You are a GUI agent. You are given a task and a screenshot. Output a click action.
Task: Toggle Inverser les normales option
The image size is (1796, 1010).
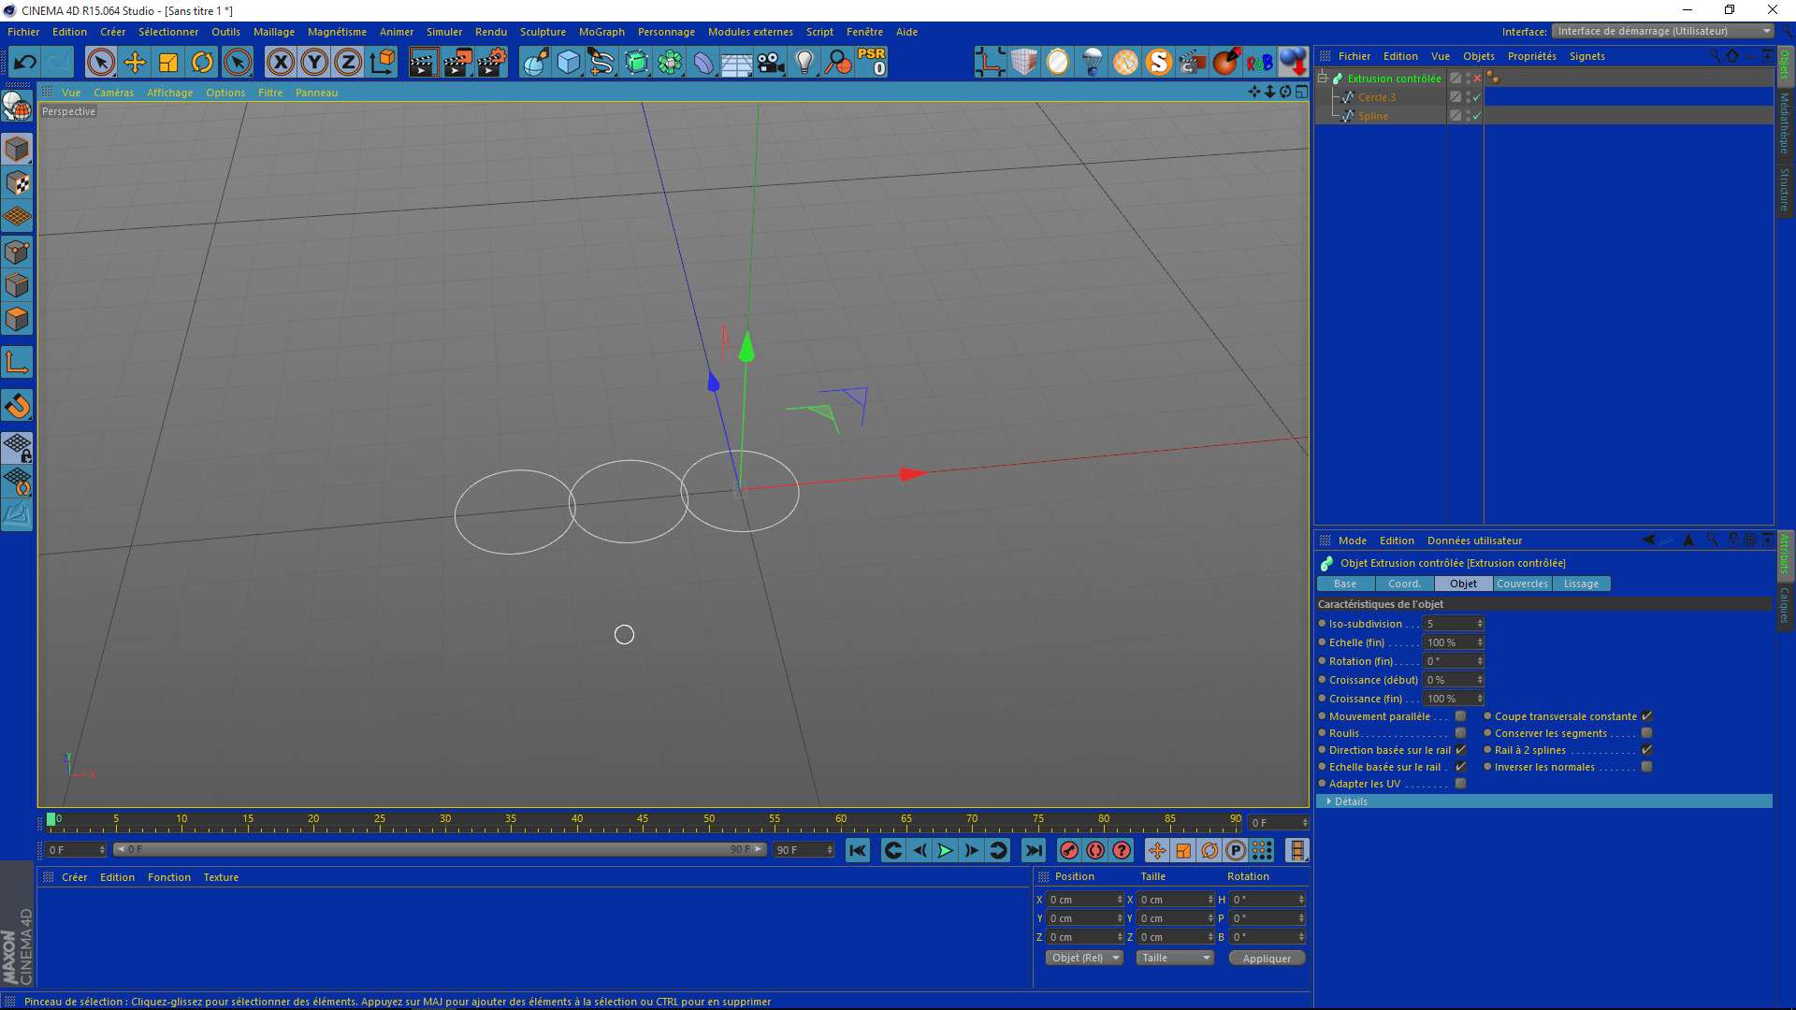pyautogui.click(x=1648, y=767)
